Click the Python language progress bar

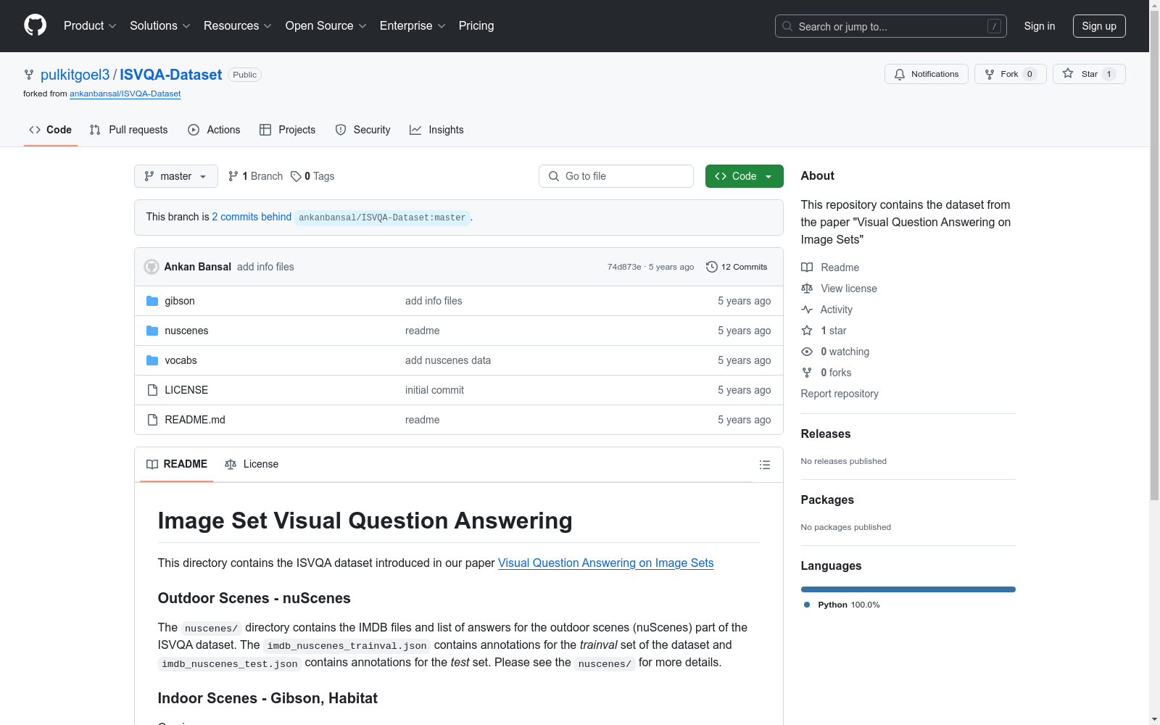pos(908,589)
